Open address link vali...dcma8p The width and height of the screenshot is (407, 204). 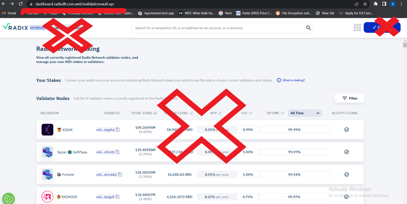(106, 175)
